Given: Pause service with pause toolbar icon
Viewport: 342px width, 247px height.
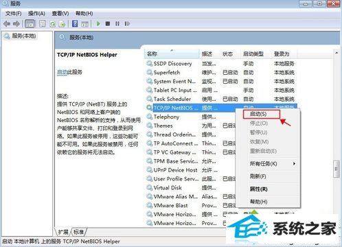Looking at the screenshot, I should click(117, 23).
